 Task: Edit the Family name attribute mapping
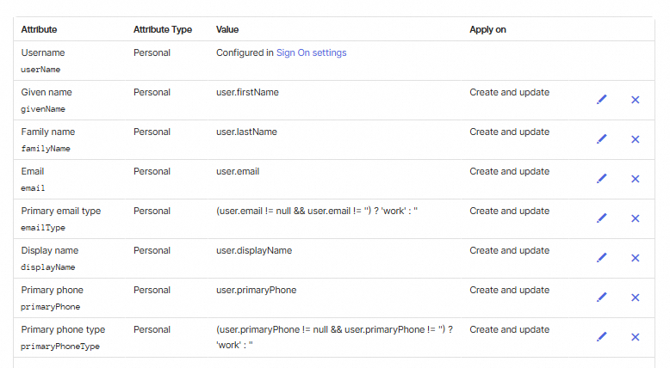(x=602, y=139)
